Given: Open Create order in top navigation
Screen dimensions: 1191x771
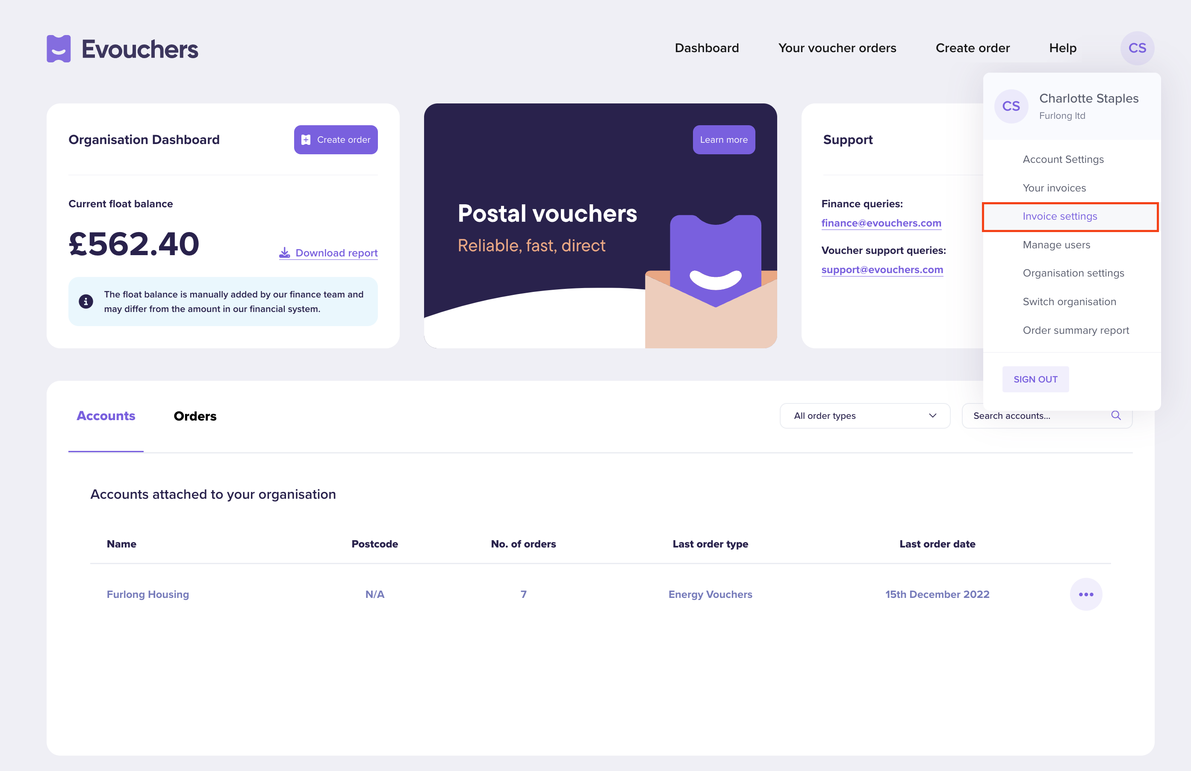Looking at the screenshot, I should (x=972, y=48).
